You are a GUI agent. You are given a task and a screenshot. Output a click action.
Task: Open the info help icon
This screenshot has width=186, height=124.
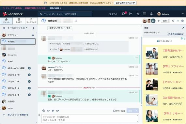(x=151, y=14)
